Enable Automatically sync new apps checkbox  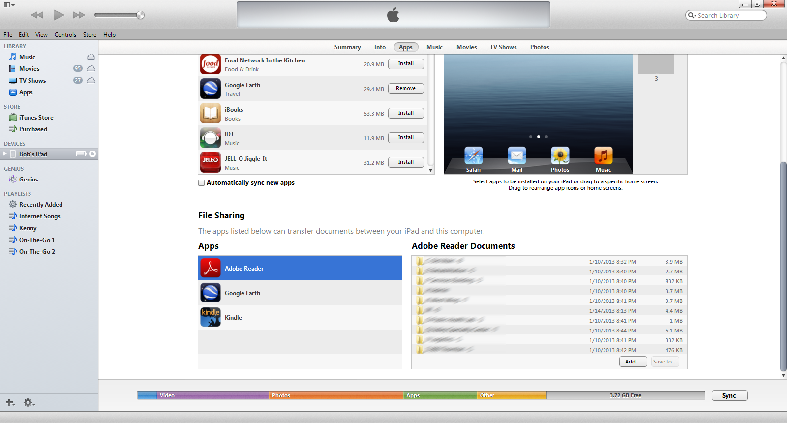coord(202,182)
